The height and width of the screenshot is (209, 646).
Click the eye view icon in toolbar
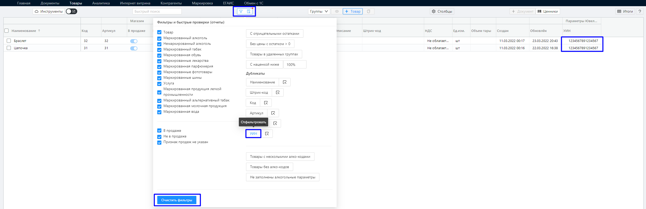pos(337,11)
